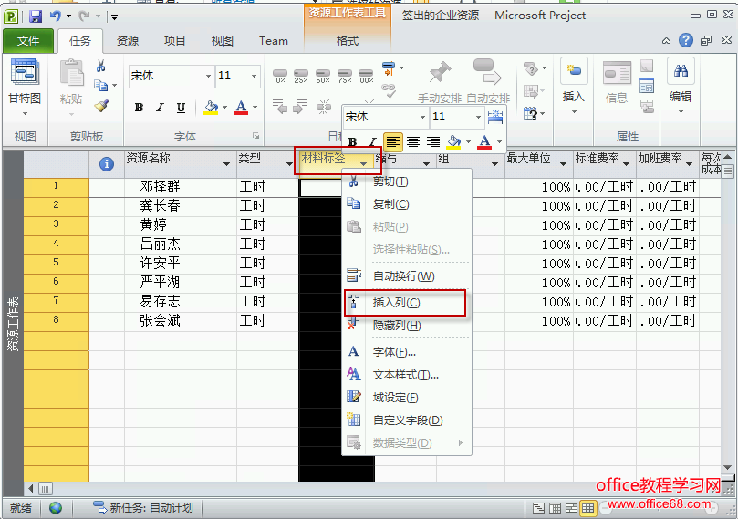Screen dimensions: 738x519
Task: Click the horizontal scrollbar left arrow
Action: (31, 488)
